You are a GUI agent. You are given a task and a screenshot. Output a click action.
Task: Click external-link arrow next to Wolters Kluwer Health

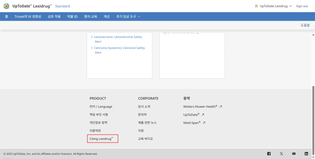(x=220, y=107)
